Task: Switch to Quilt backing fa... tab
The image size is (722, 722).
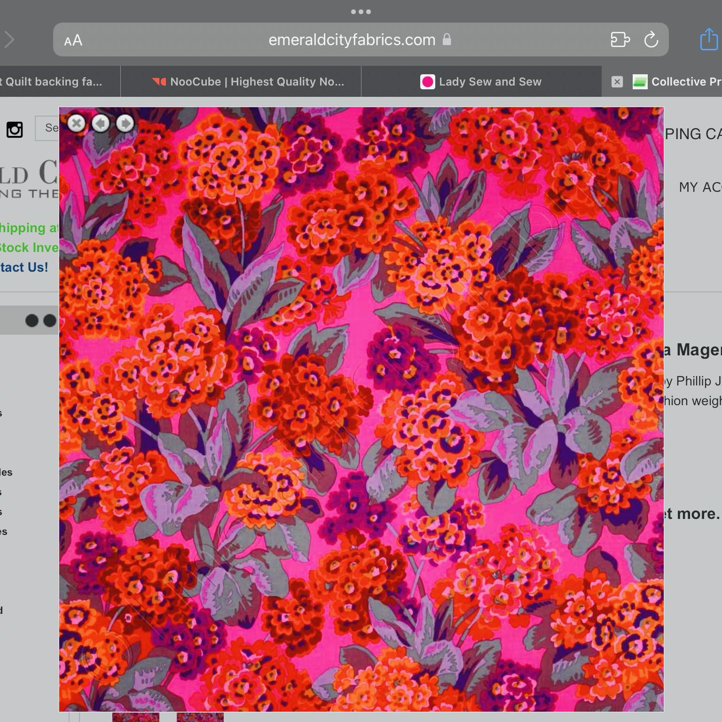Action: point(60,82)
